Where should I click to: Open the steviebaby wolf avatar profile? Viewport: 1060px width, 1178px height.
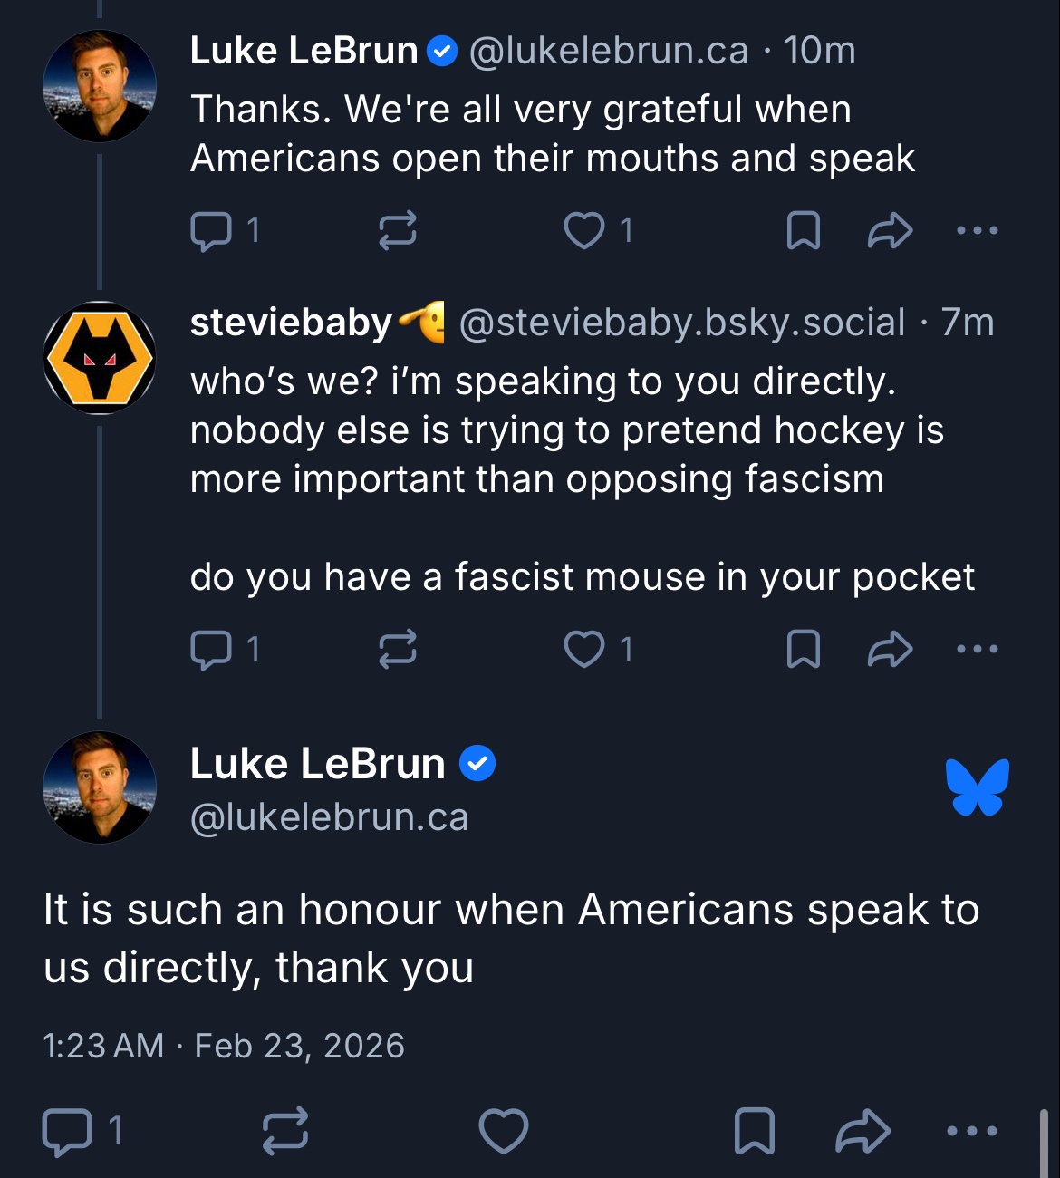pyautogui.click(x=100, y=358)
